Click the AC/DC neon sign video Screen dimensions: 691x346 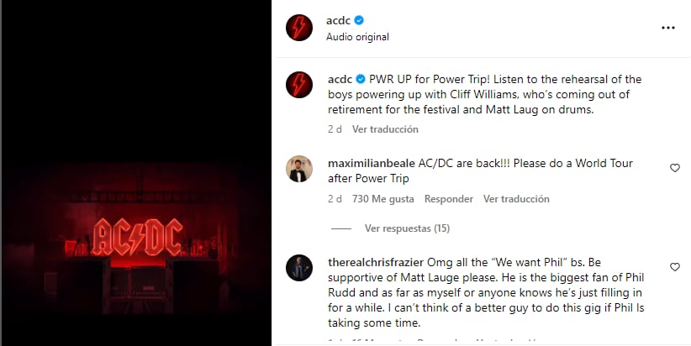(x=136, y=173)
